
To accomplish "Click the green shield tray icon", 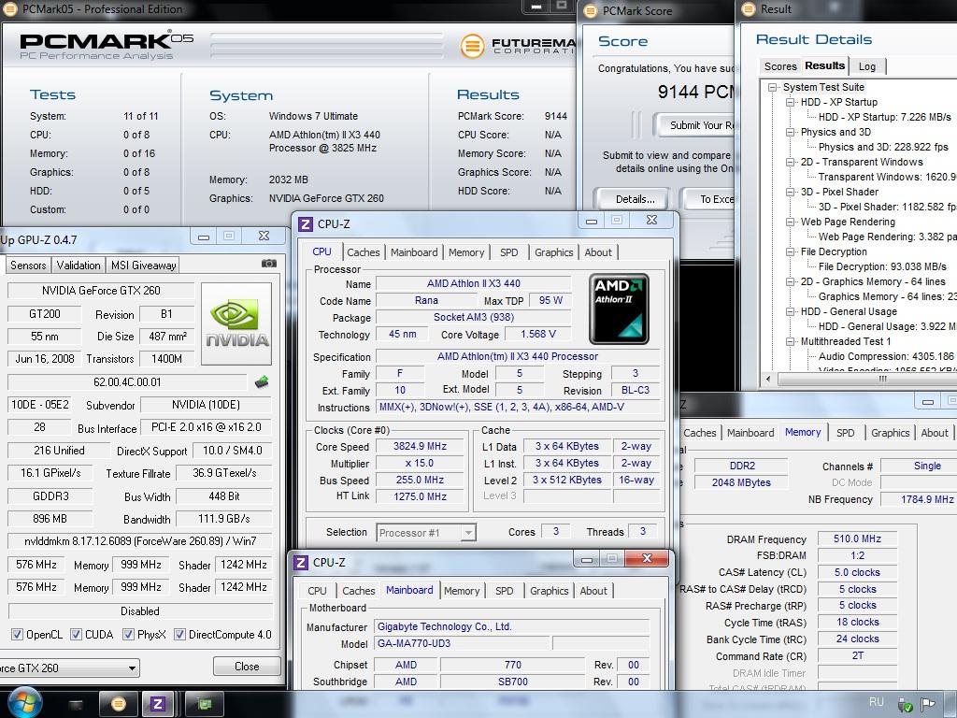I will pyautogui.click(x=905, y=705).
